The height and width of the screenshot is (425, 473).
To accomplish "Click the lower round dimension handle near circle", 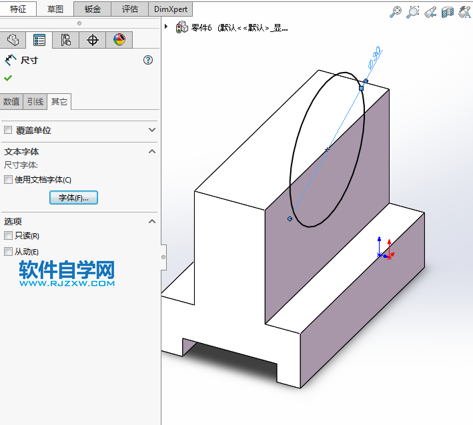I will tap(290, 218).
